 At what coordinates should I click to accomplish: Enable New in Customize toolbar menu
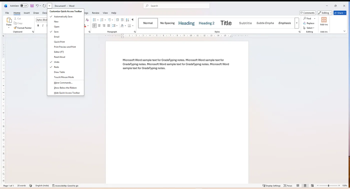point(65,21)
